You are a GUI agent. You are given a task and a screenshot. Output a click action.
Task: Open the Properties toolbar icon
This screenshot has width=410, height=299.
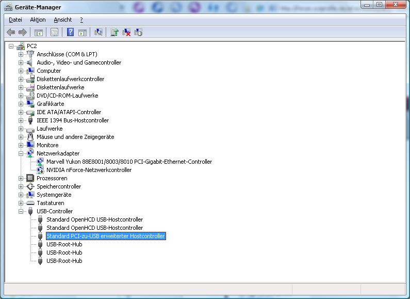(54, 33)
